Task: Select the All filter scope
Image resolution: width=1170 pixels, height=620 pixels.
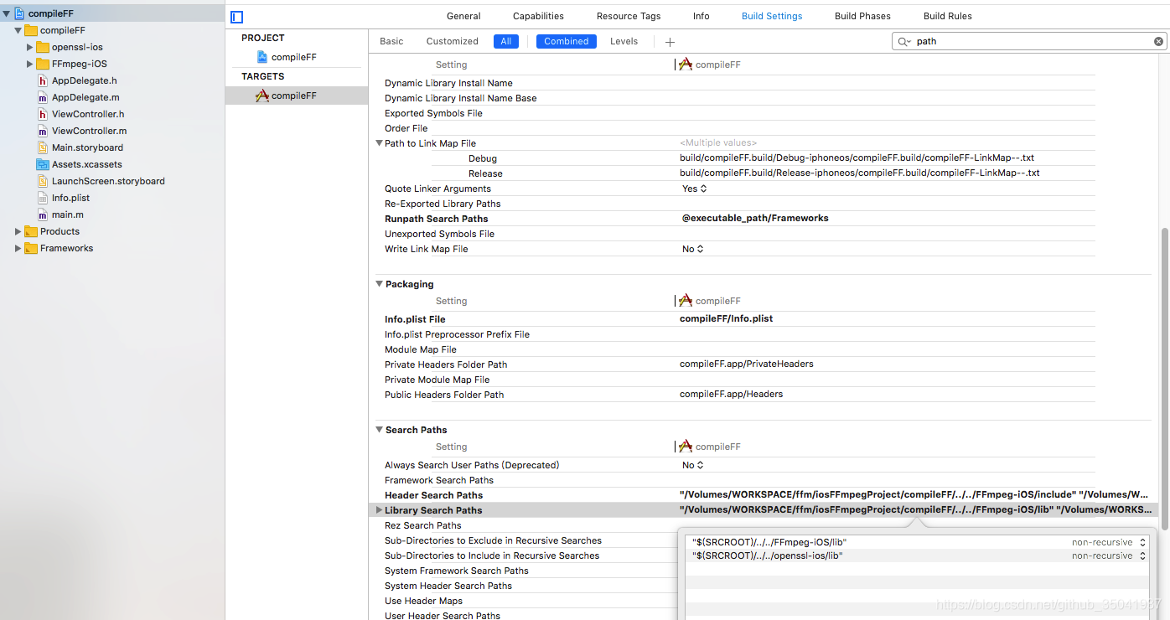Action: pos(506,41)
